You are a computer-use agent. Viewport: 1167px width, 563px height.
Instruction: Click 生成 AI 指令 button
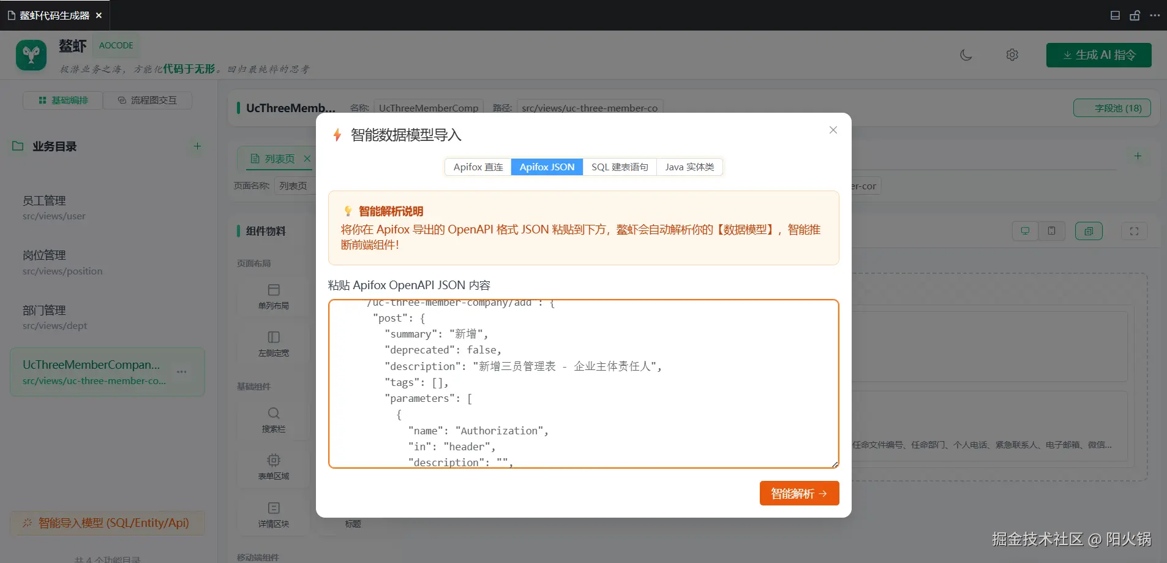(1098, 55)
